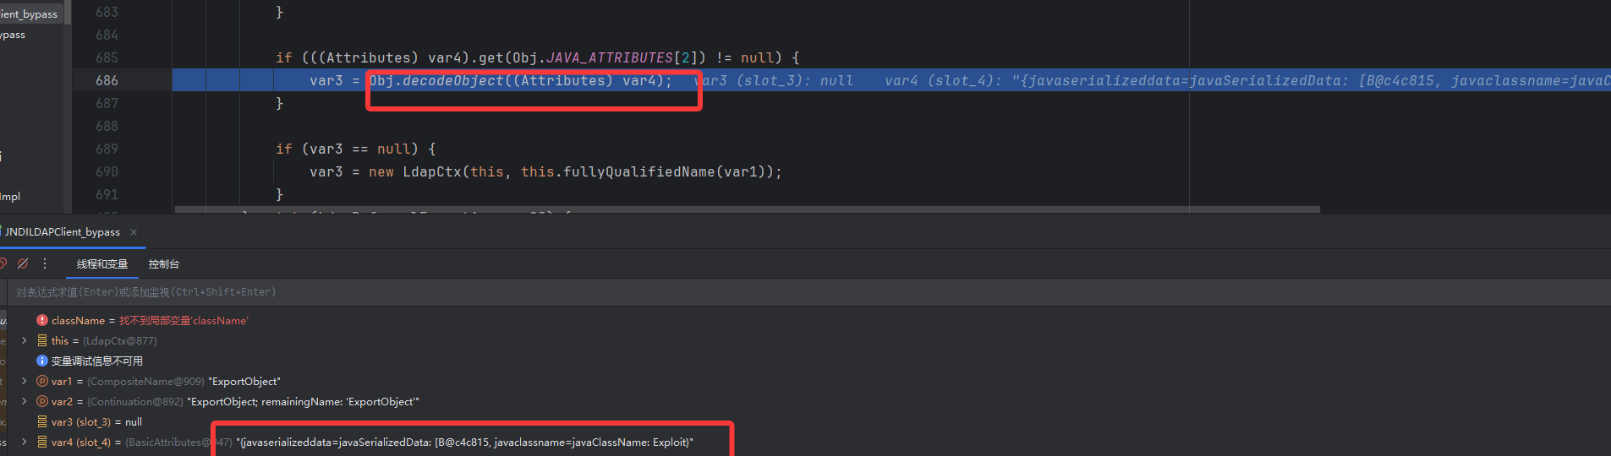
Task: Close the JNDILDAPClient_bypass debug tab
Action: [x=134, y=232]
